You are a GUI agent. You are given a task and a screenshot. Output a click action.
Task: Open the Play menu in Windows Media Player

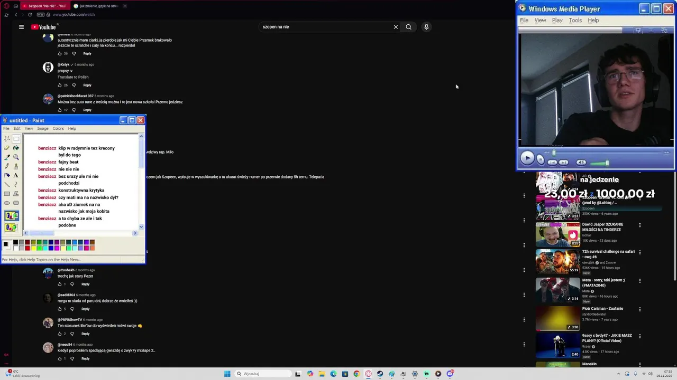557,20
